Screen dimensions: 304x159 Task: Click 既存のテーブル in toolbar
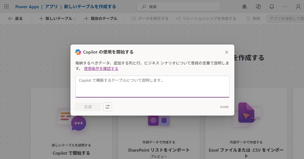[x=101, y=19]
